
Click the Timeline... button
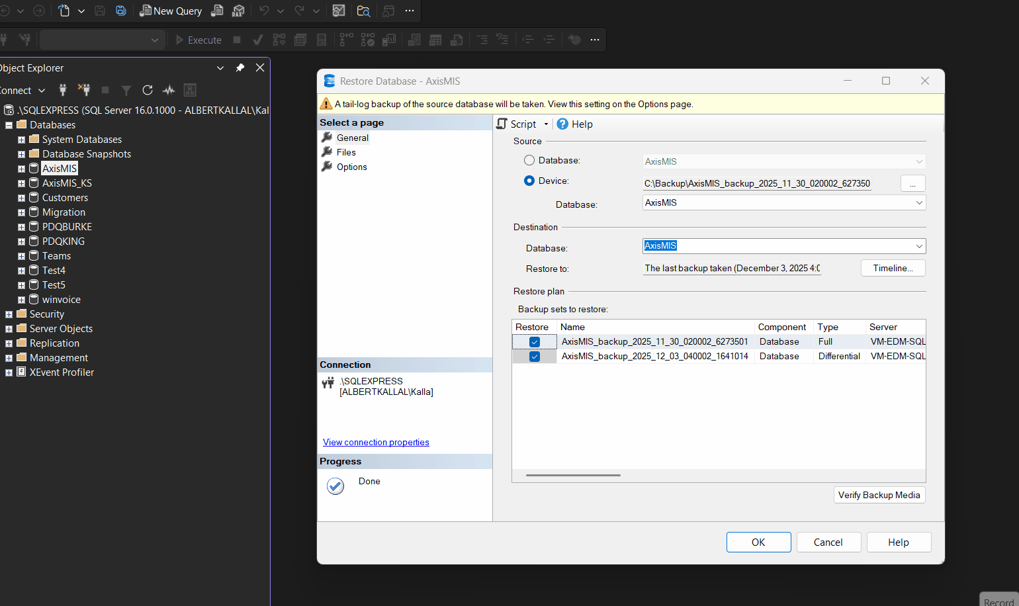[893, 268]
